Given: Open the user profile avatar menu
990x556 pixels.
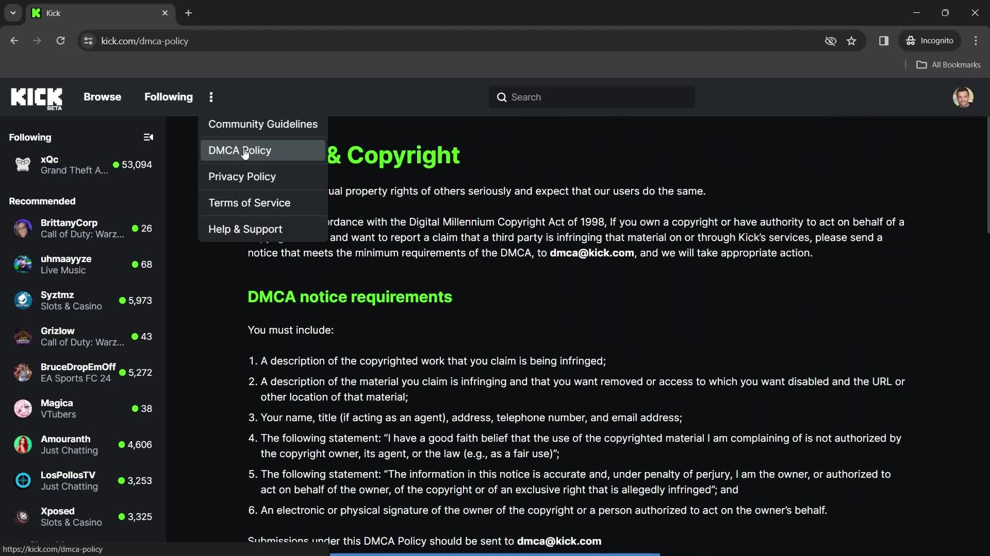Looking at the screenshot, I should (963, 97).
